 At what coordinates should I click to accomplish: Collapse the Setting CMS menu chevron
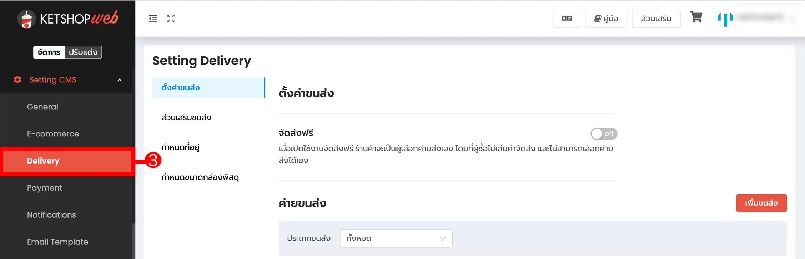point(120,80)
